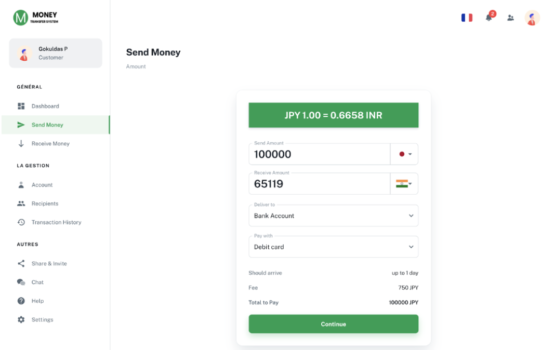
Task: Open the Japan flag currency dropdown
Action: point(404,154)
